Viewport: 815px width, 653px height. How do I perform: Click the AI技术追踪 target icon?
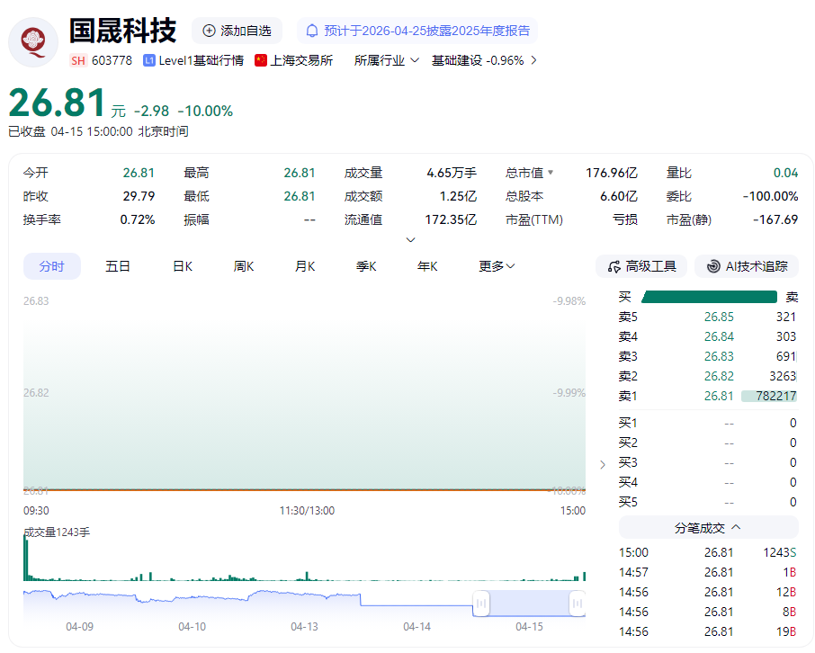[713, 266]
